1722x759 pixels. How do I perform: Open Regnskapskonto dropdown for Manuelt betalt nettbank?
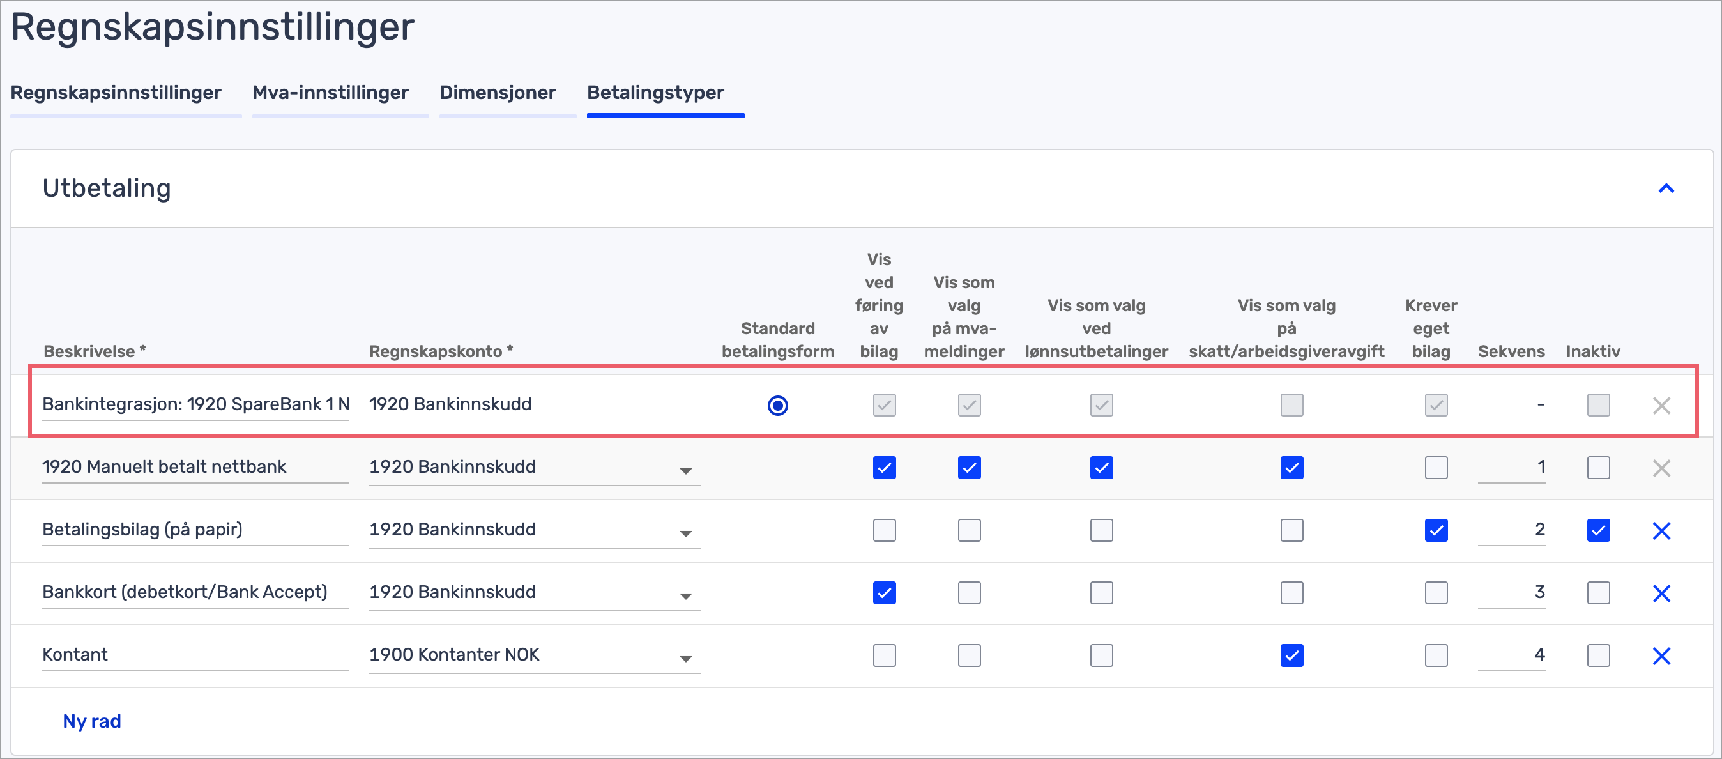click(x=685, y=471)
